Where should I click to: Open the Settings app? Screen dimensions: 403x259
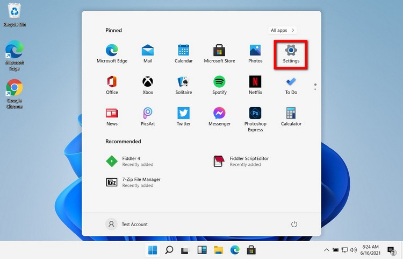pyautogui.click(x=291, y=54)
